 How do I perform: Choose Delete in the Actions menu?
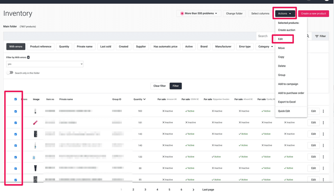281,66
